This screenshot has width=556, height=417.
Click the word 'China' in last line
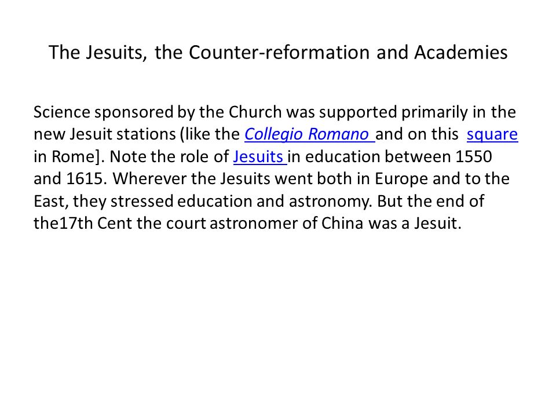click(342, 223)
